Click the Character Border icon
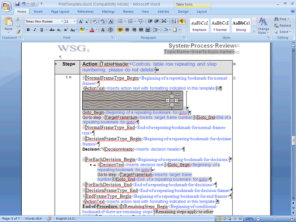 [x=111, y=21]
